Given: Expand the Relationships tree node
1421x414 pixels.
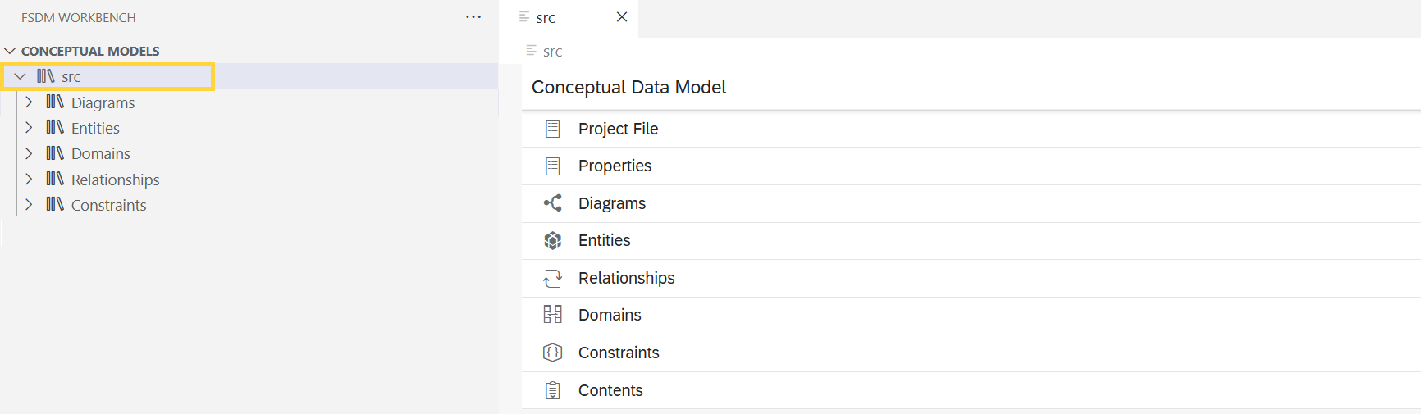Looking at the screenshot, I should point(29,180).
